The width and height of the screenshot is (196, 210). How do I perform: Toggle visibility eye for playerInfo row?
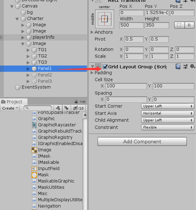1,37
